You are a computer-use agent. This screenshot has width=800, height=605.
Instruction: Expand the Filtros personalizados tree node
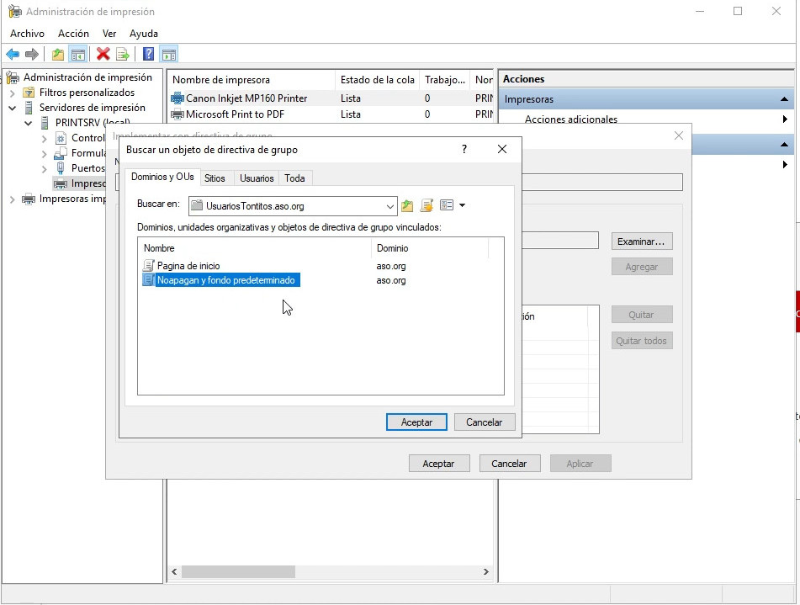point(13,93)
